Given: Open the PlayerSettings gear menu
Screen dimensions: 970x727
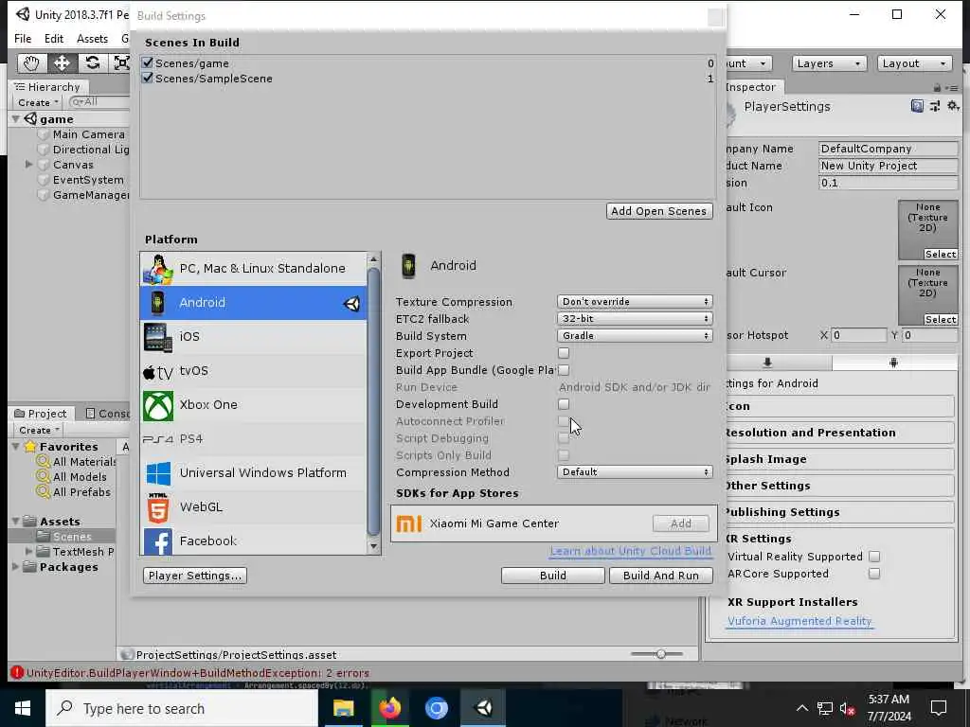Looking at the screenshot, I should pos(953,106).
